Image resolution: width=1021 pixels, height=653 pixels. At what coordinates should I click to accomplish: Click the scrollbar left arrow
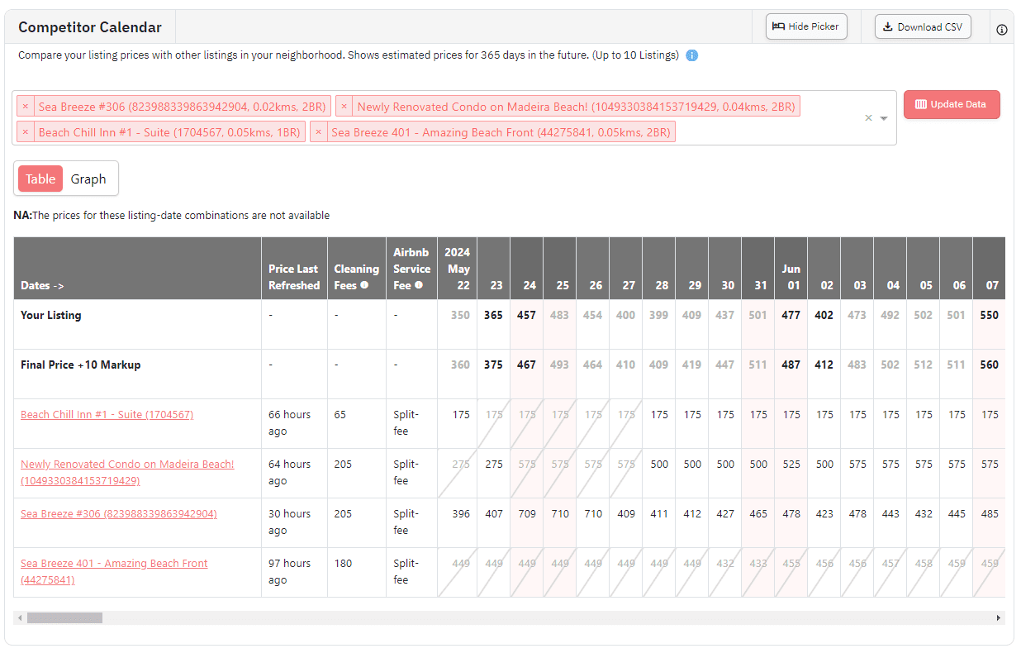pyautogui.click(x=19, y=617)
